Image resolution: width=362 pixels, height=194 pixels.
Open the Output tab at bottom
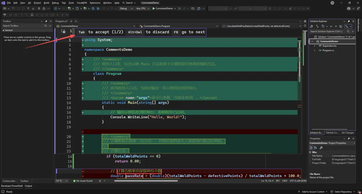[28, 186]
